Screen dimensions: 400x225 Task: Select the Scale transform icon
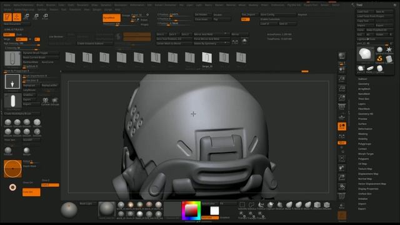36,17
